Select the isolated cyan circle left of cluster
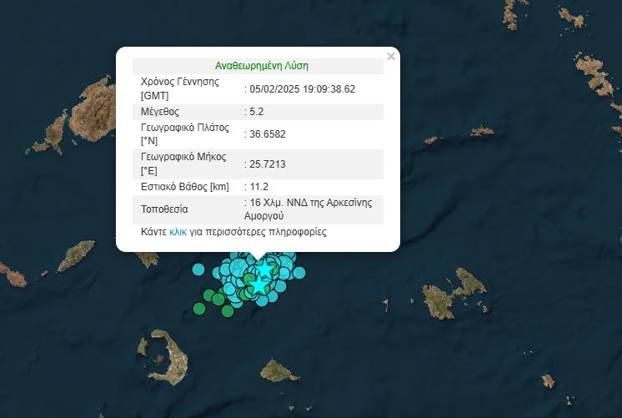Viewport: 622px width, 418px height. (198, 269)
